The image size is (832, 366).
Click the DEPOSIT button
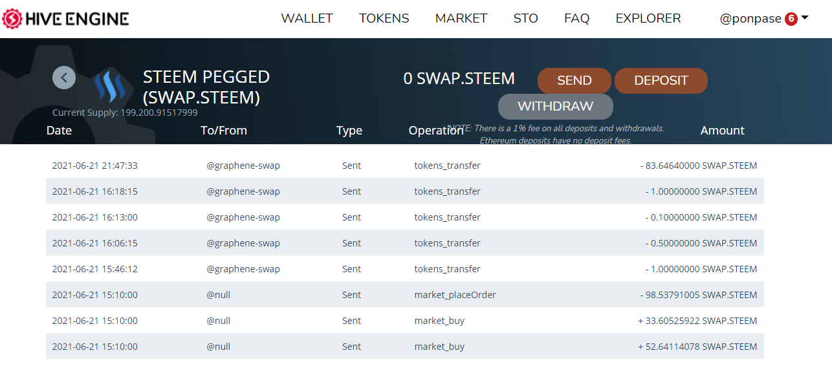click(x=661, y=81)
